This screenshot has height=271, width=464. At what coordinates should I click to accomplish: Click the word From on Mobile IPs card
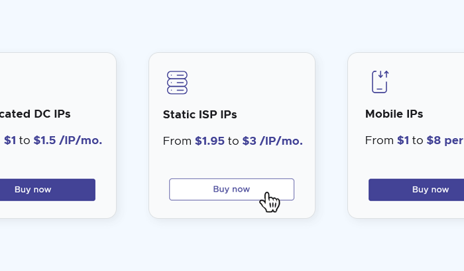(x=379, y=140)
